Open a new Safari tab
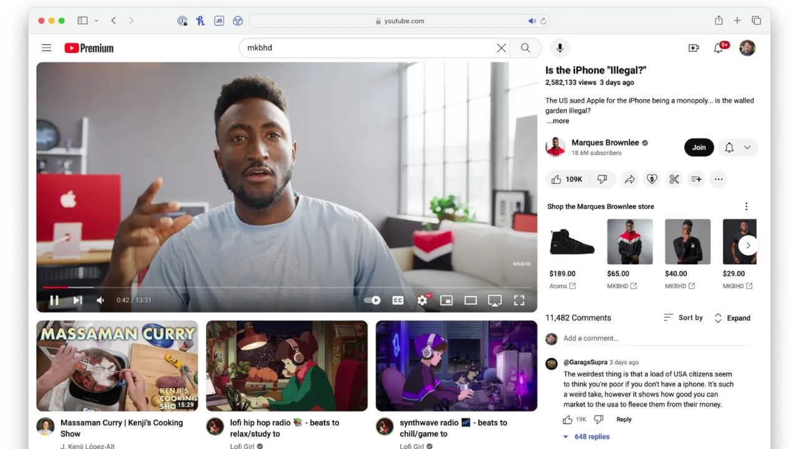This screenshot has height=449, width=799. [x=737, y=21]
